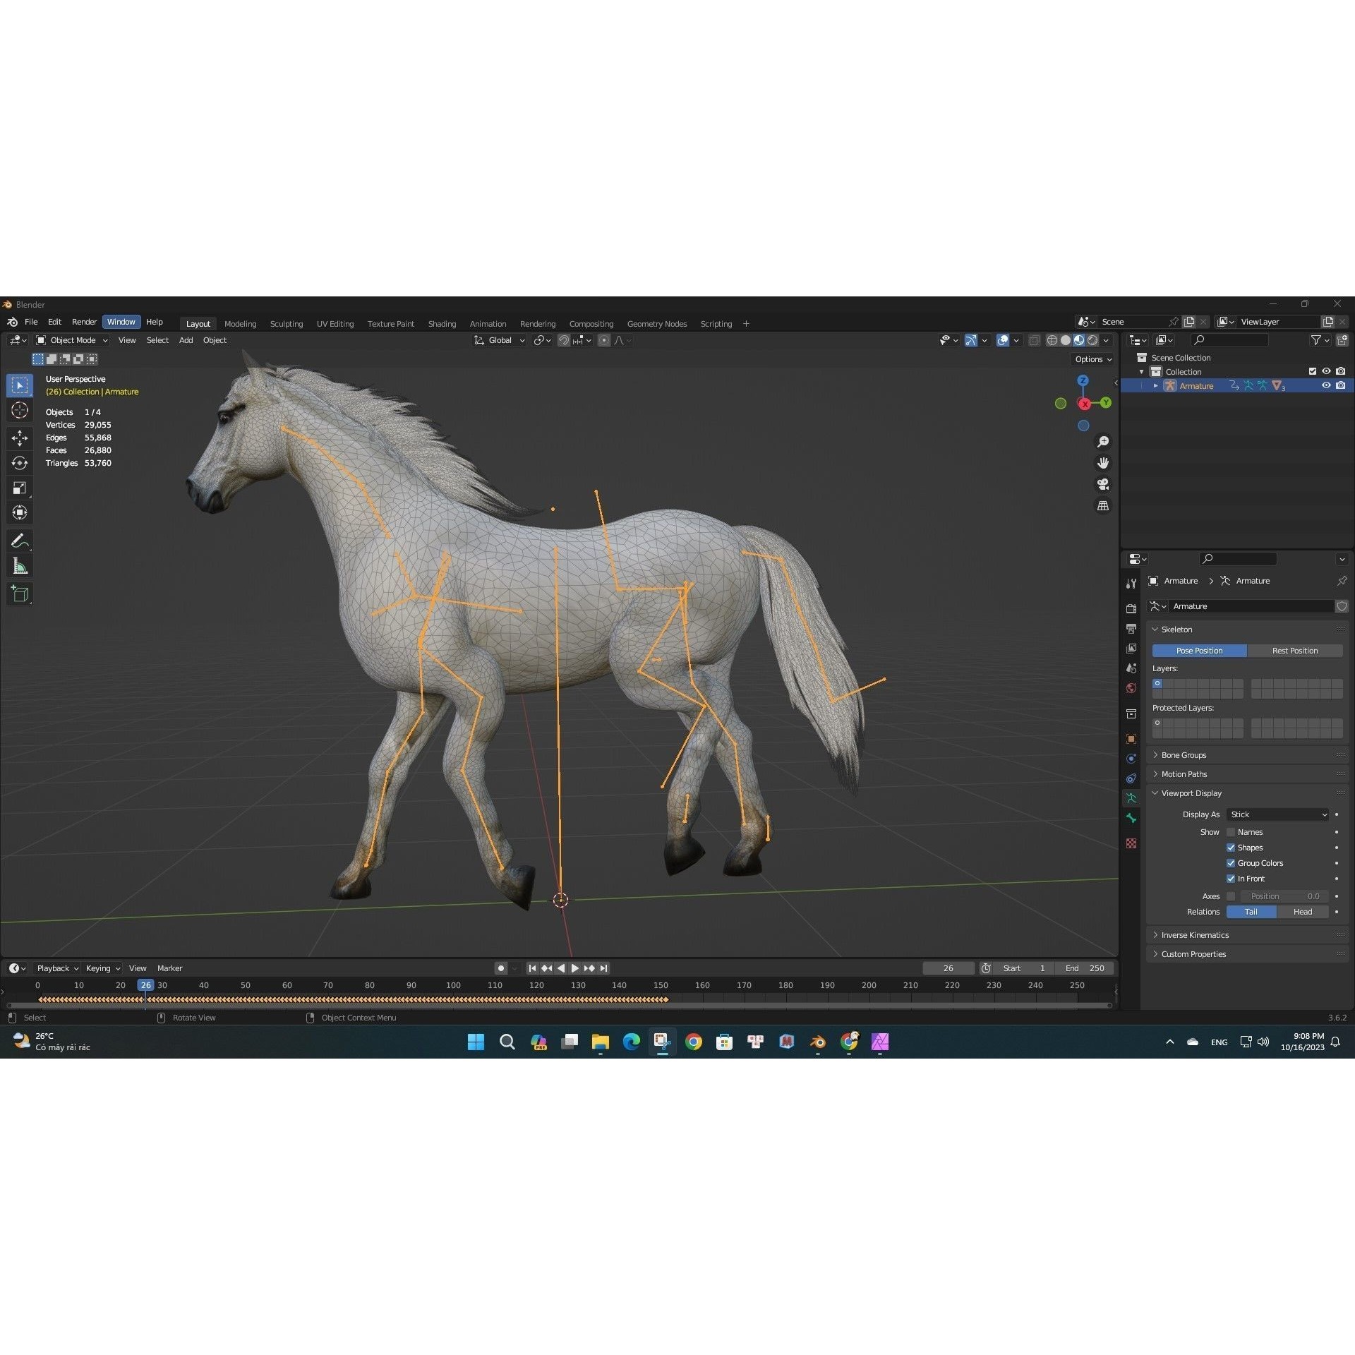Enable the Names checkbox under Show
The height and width of the screenshot is (1355, 1355).
point(1230,832)
